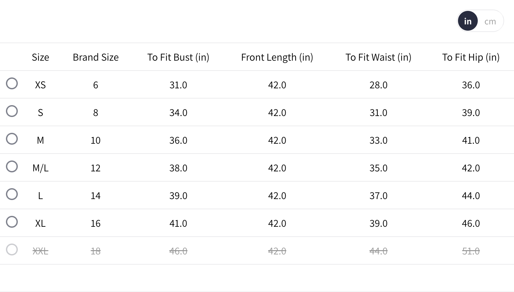This screenshot has height=292, width=514.
Task: Click the To Fit Hip column header
Action: click(471, 57)
